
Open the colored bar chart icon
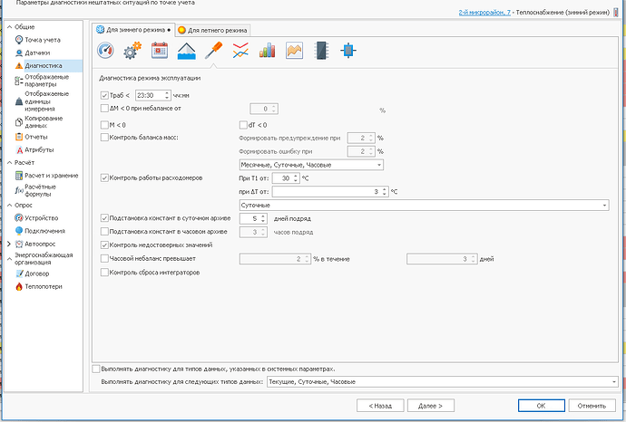click(268, 51)
